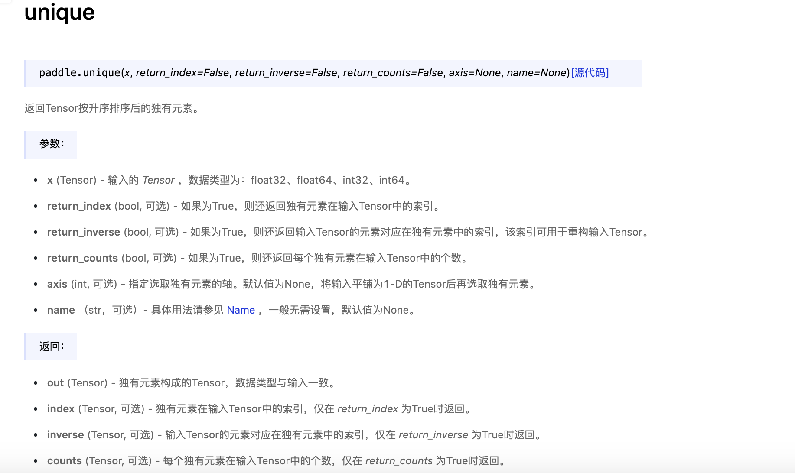Image resolution: width=795 pixels, height=473 pixels.
Task: Click the description 返回Tensor按升序排序后的独有元素
Action: click(x=112, y=108)
